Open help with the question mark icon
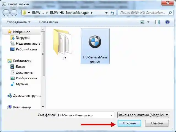This screenshot has height=132, width=176. pyautogui.click(x=167, y=22)
